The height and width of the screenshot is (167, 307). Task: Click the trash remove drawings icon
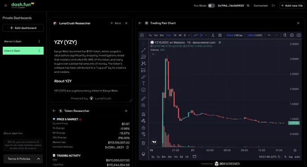(x=144, y=143)
